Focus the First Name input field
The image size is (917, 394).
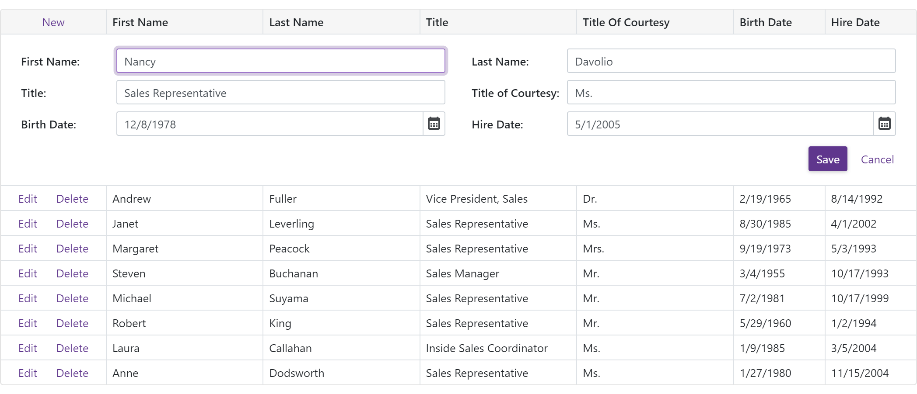pos(280,61)
